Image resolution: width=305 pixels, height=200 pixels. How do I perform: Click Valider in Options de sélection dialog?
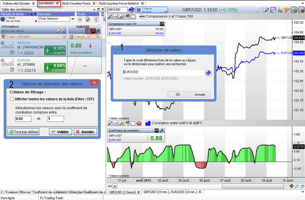click(60, 132)
